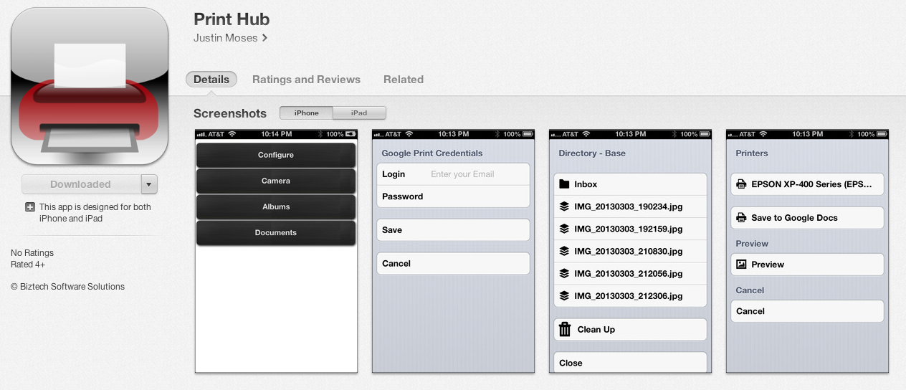Select file name IMG_20130303_190234.jpg
The image size is (906, 390).
[629, 206]
